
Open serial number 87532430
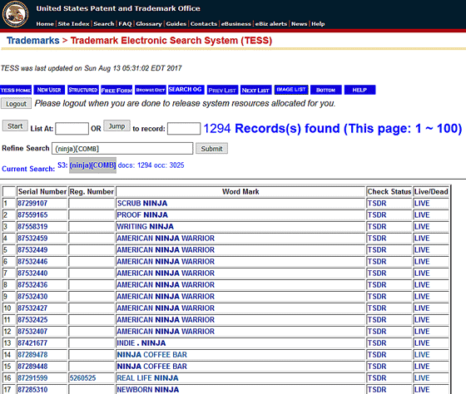point(32,296)
